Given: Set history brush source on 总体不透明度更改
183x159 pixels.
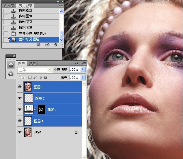Looking at the screenshot, I should 5,34.
